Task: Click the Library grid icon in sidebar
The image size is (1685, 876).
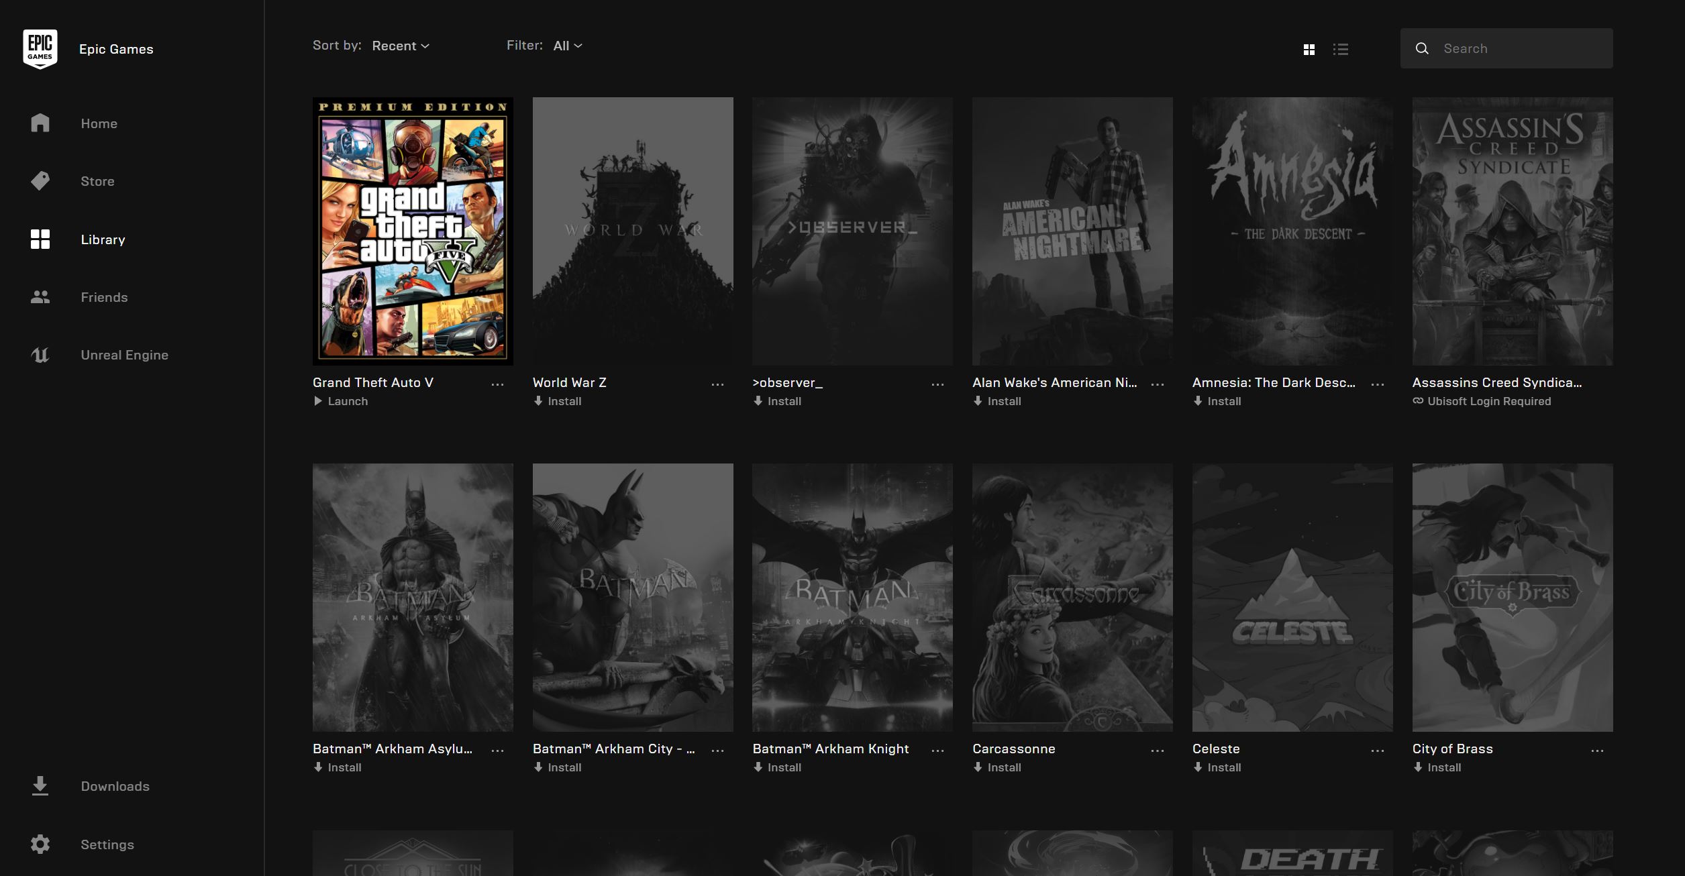Action: 40,239
